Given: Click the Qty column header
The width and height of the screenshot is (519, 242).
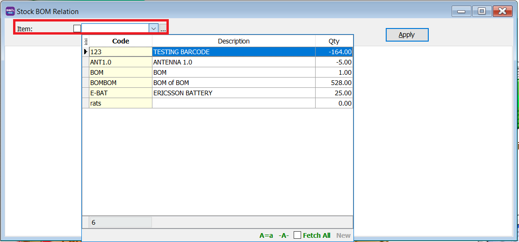Looking at the screenshot, I should (334, 41).
